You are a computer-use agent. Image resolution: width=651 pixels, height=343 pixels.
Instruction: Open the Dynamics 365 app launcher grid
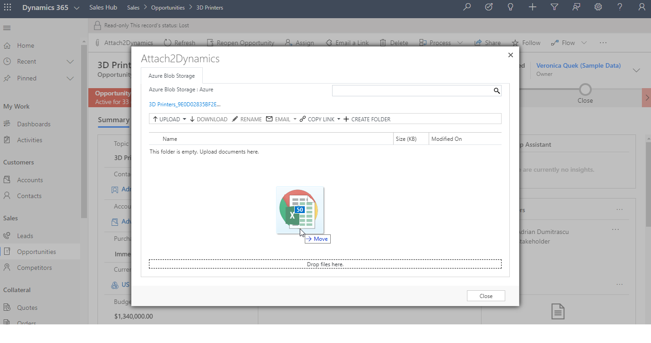7,7
